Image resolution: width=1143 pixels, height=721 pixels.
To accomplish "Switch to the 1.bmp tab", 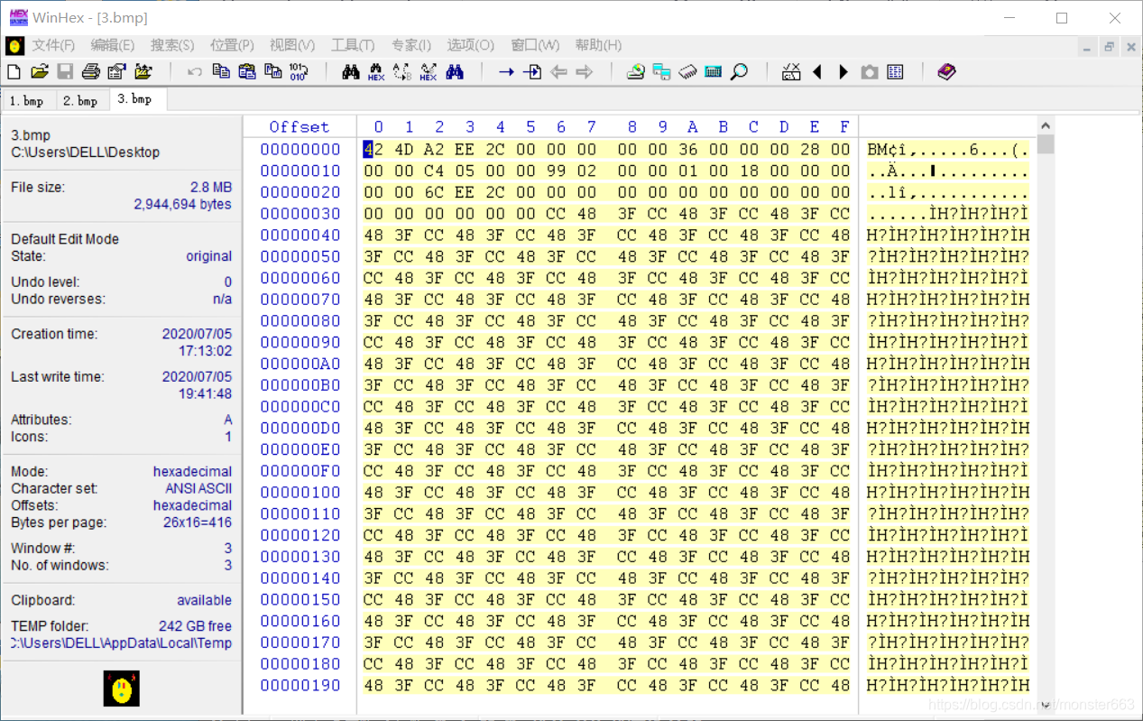I will click(27, 101).
